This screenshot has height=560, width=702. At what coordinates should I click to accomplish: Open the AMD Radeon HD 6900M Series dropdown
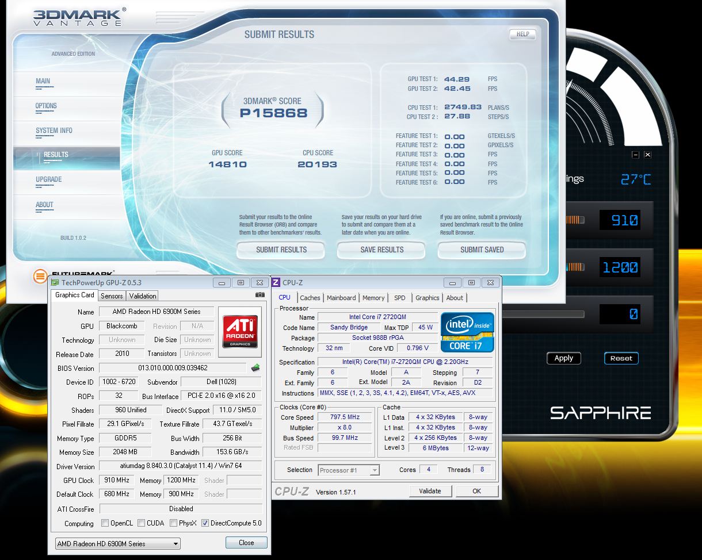tap(118, 543)
